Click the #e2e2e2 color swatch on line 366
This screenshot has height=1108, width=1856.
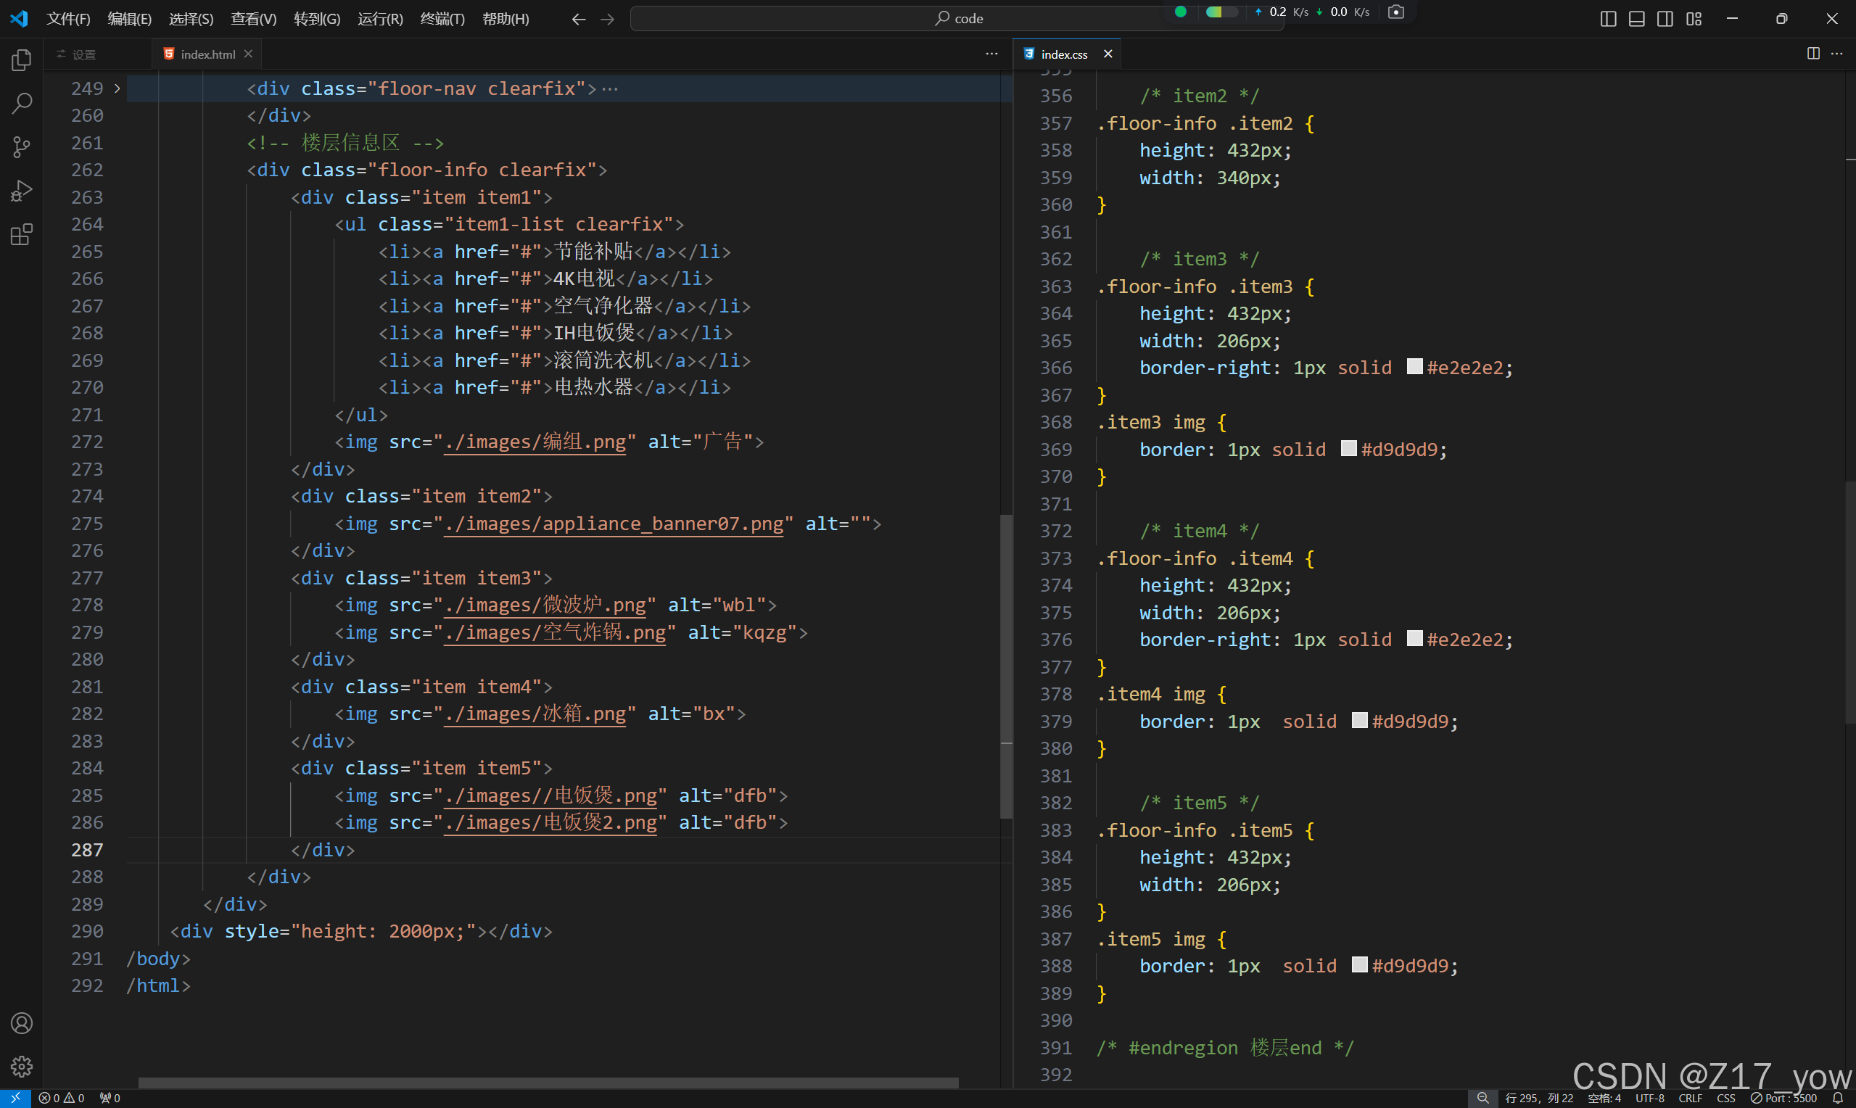click(x=1414, y=367)
